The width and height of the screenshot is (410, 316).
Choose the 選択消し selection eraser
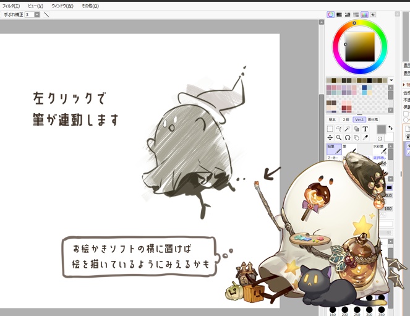click(380, 158)
